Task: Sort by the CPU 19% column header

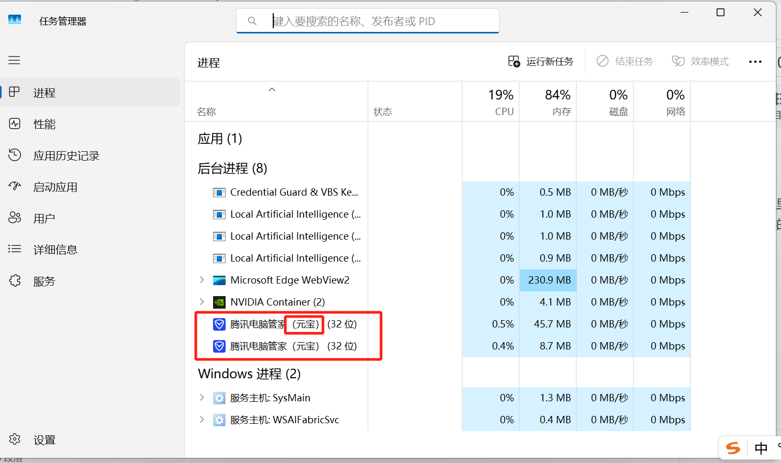Action: pos(491,102)
